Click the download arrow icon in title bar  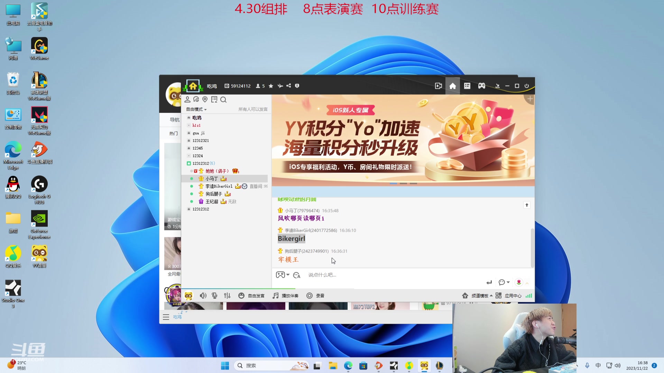497,86
